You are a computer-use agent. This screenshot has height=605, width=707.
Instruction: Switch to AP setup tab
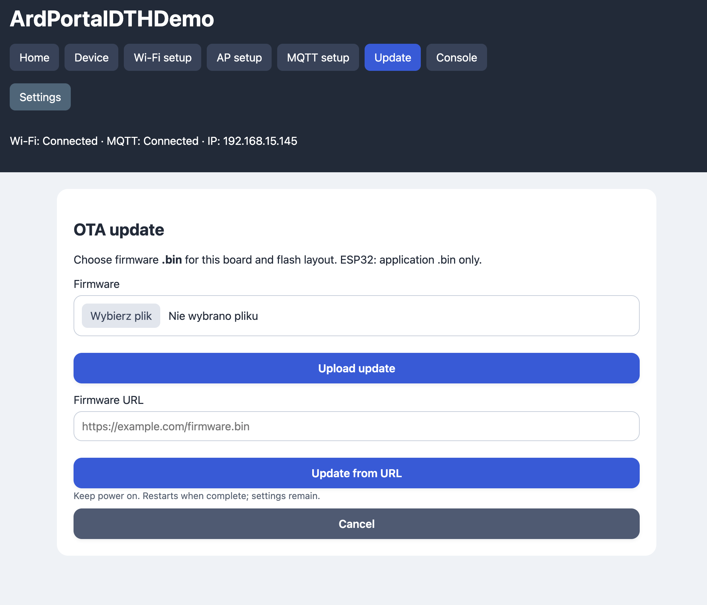click(239, 57)
